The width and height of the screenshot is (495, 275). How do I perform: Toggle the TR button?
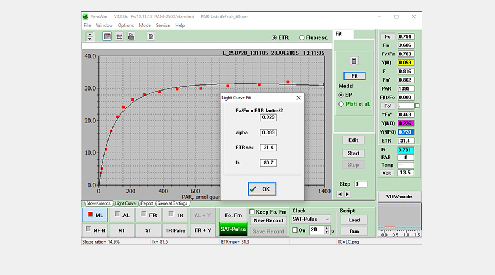click(x=176, y=215)
